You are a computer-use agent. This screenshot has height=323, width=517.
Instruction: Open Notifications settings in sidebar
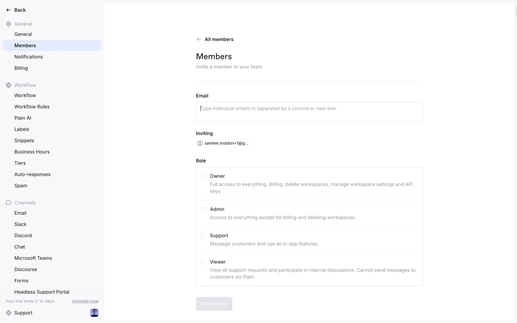29,57
